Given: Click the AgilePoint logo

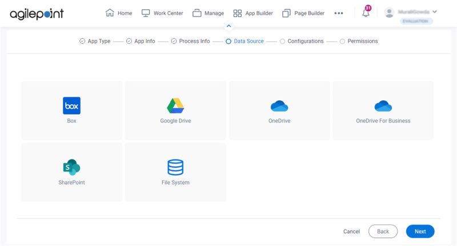Looking at the screenshot, I should (x=37, y=14).
